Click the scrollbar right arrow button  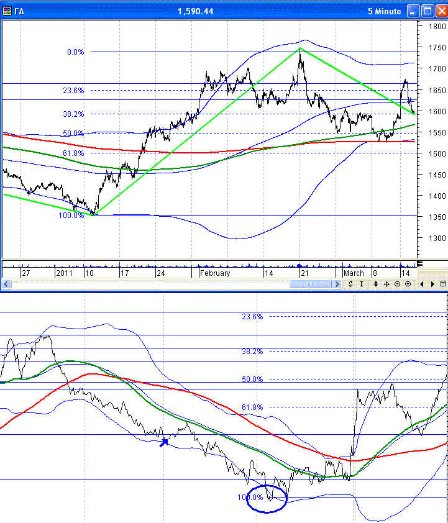coord(337,284)
